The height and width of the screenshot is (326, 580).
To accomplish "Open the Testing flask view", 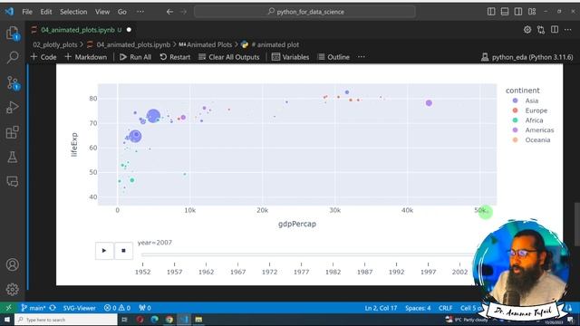I will click(12, 157).
